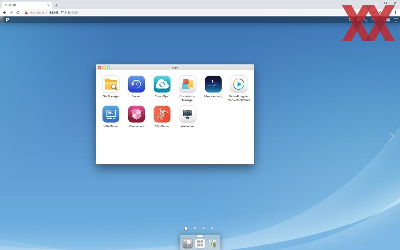Viewport: 400px width, 250px height.
Task: Click the Nicht sicher security warning
Action: point(35,13)
